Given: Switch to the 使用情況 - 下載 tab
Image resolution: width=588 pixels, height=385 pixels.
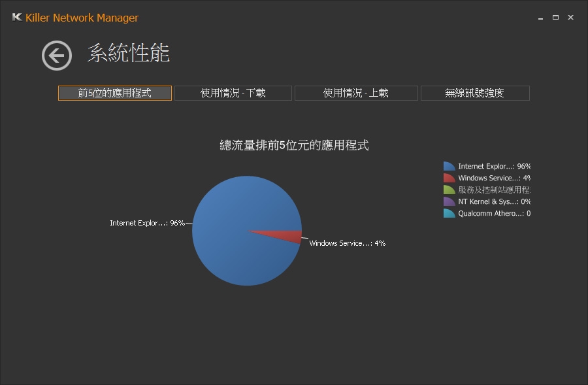Looking at the screenshot, I should click(233, 93).
